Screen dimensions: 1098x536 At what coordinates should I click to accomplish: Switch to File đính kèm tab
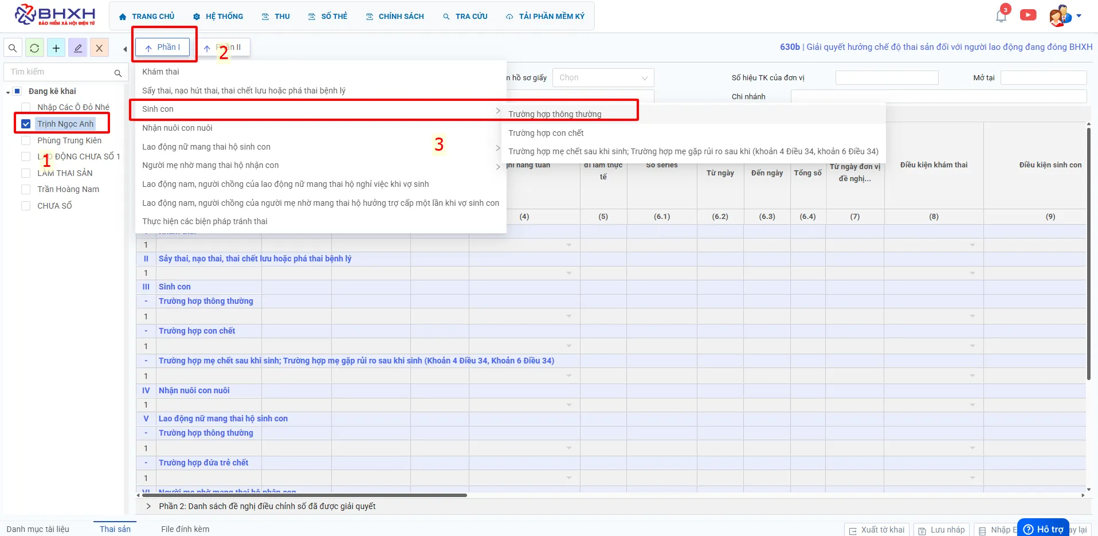185,529
